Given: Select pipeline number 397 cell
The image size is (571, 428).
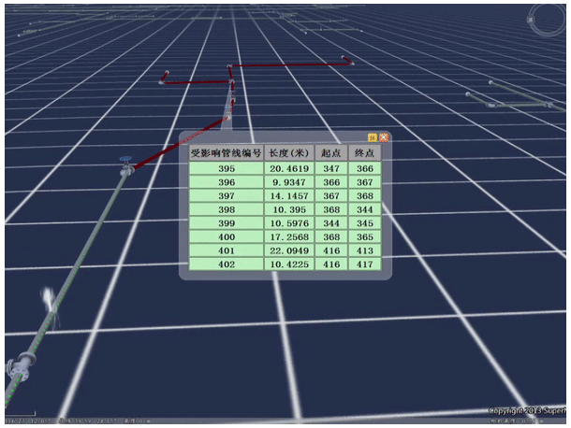Looking at the screenshot, I should pyautogui.click(x=227, y=196).
